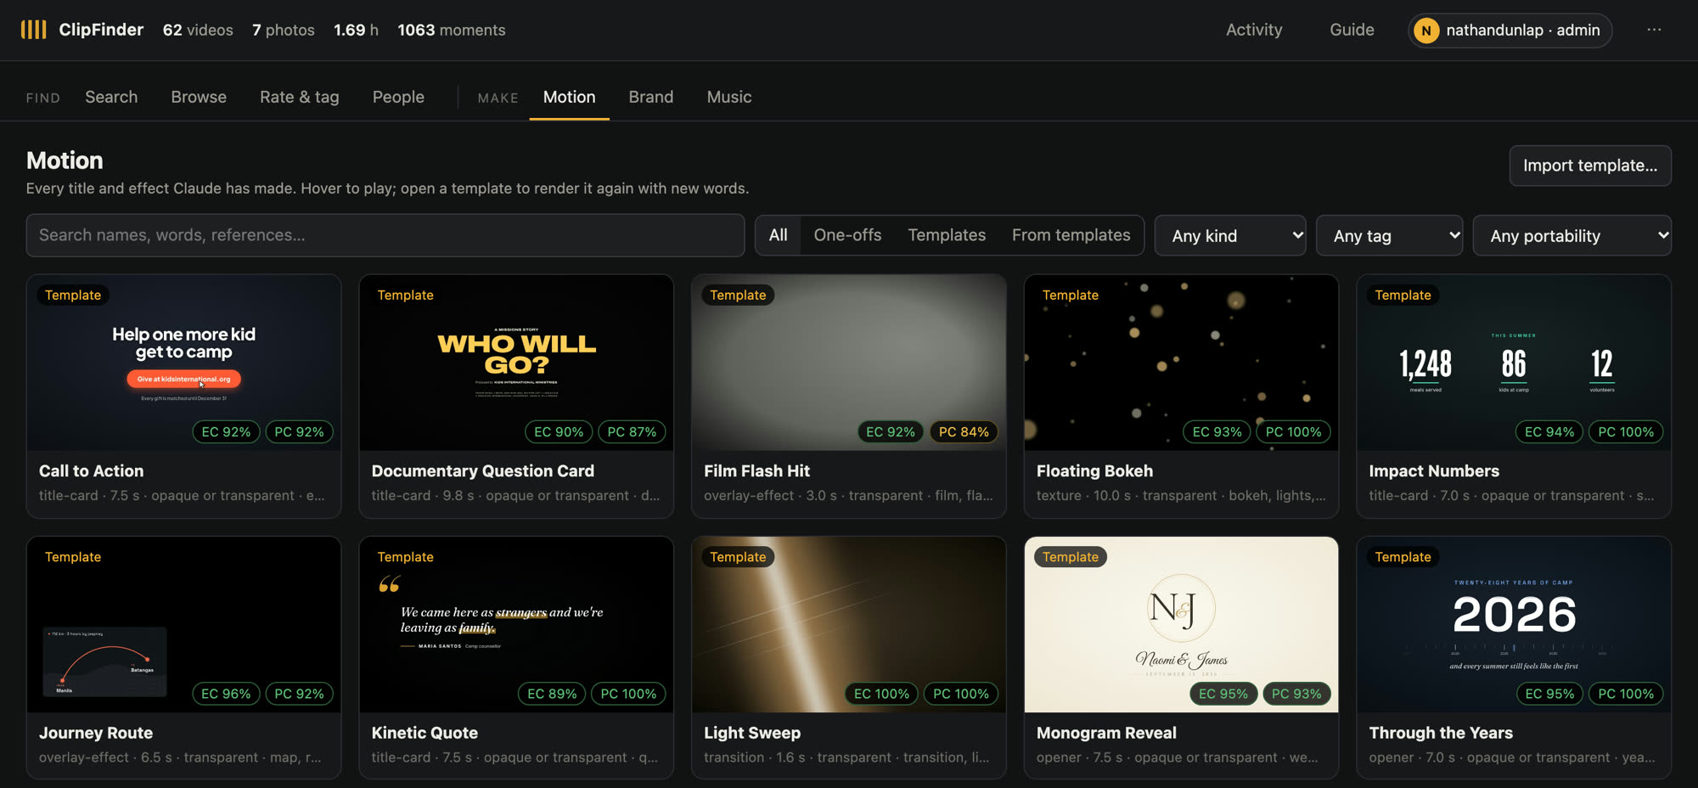This screenshot has width=1698, height=788.
Task: Click the PC 87% badge on Documentary Question Card
Action: pyautogui.click(x=632, y=432)
